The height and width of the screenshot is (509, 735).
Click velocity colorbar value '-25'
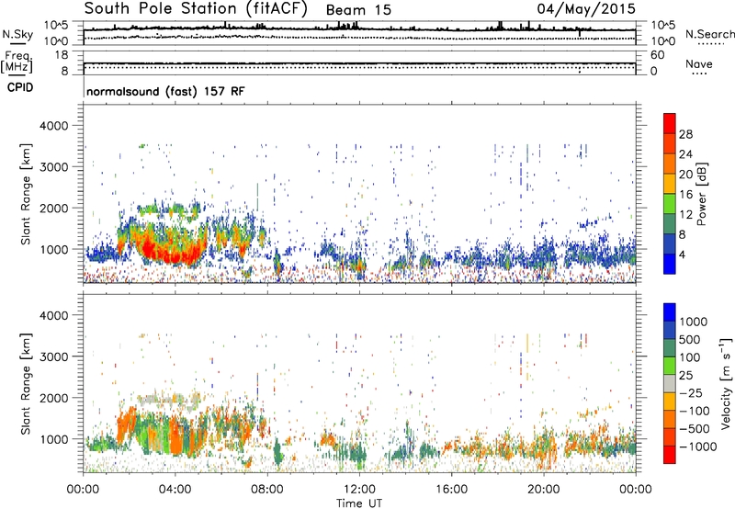691,393
